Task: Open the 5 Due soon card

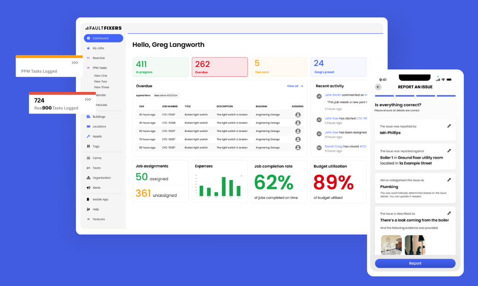Action: (x=279, y=67)
